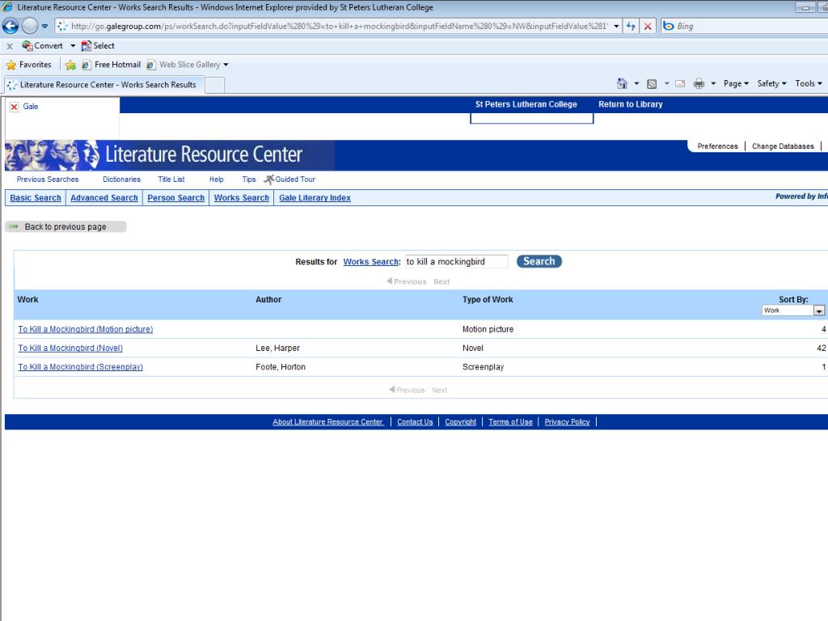Click the Change Databases link
The width and height of the screenshot is (828, 621).
tap(783, 146)
